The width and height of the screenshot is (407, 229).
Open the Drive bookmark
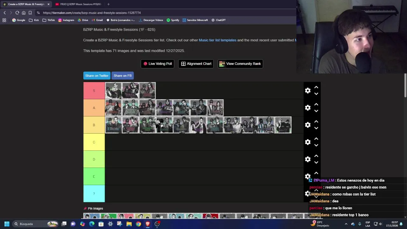[83, 20]
